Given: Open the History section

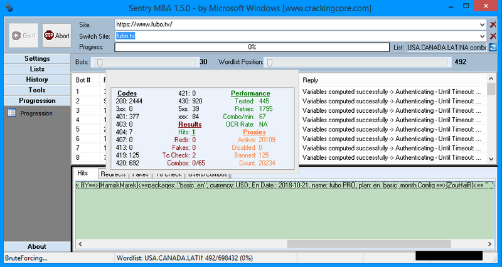Looking at the screenshot, I should click(37, 80).
